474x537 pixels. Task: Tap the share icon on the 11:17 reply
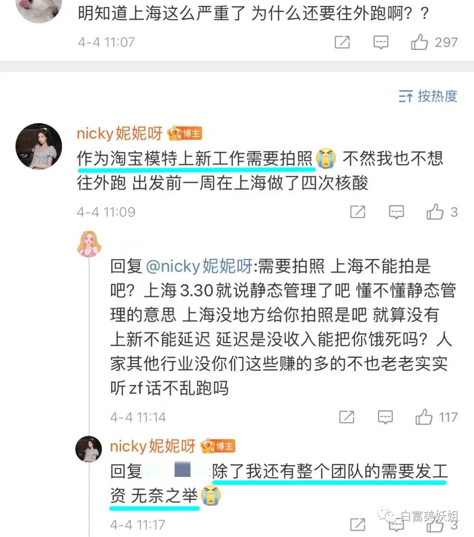coord(358,524)
